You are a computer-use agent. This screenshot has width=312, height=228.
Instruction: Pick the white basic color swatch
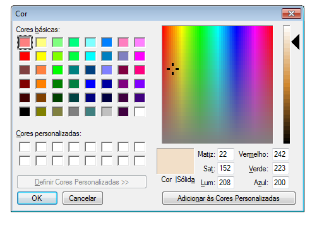coord(140,111)
